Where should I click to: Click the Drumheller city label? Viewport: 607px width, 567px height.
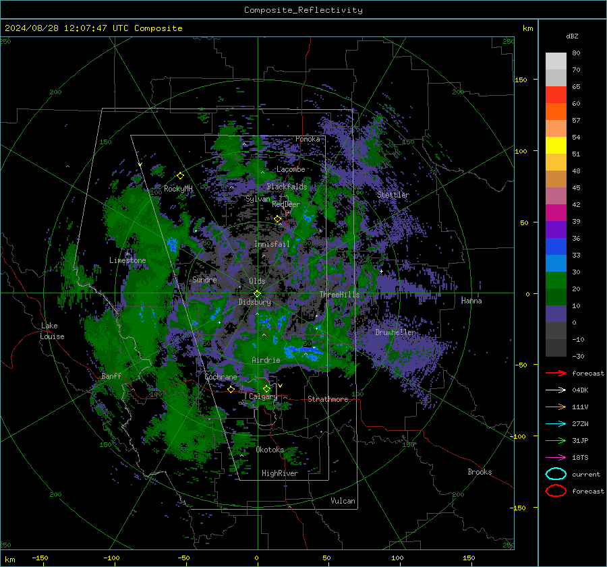395,332
